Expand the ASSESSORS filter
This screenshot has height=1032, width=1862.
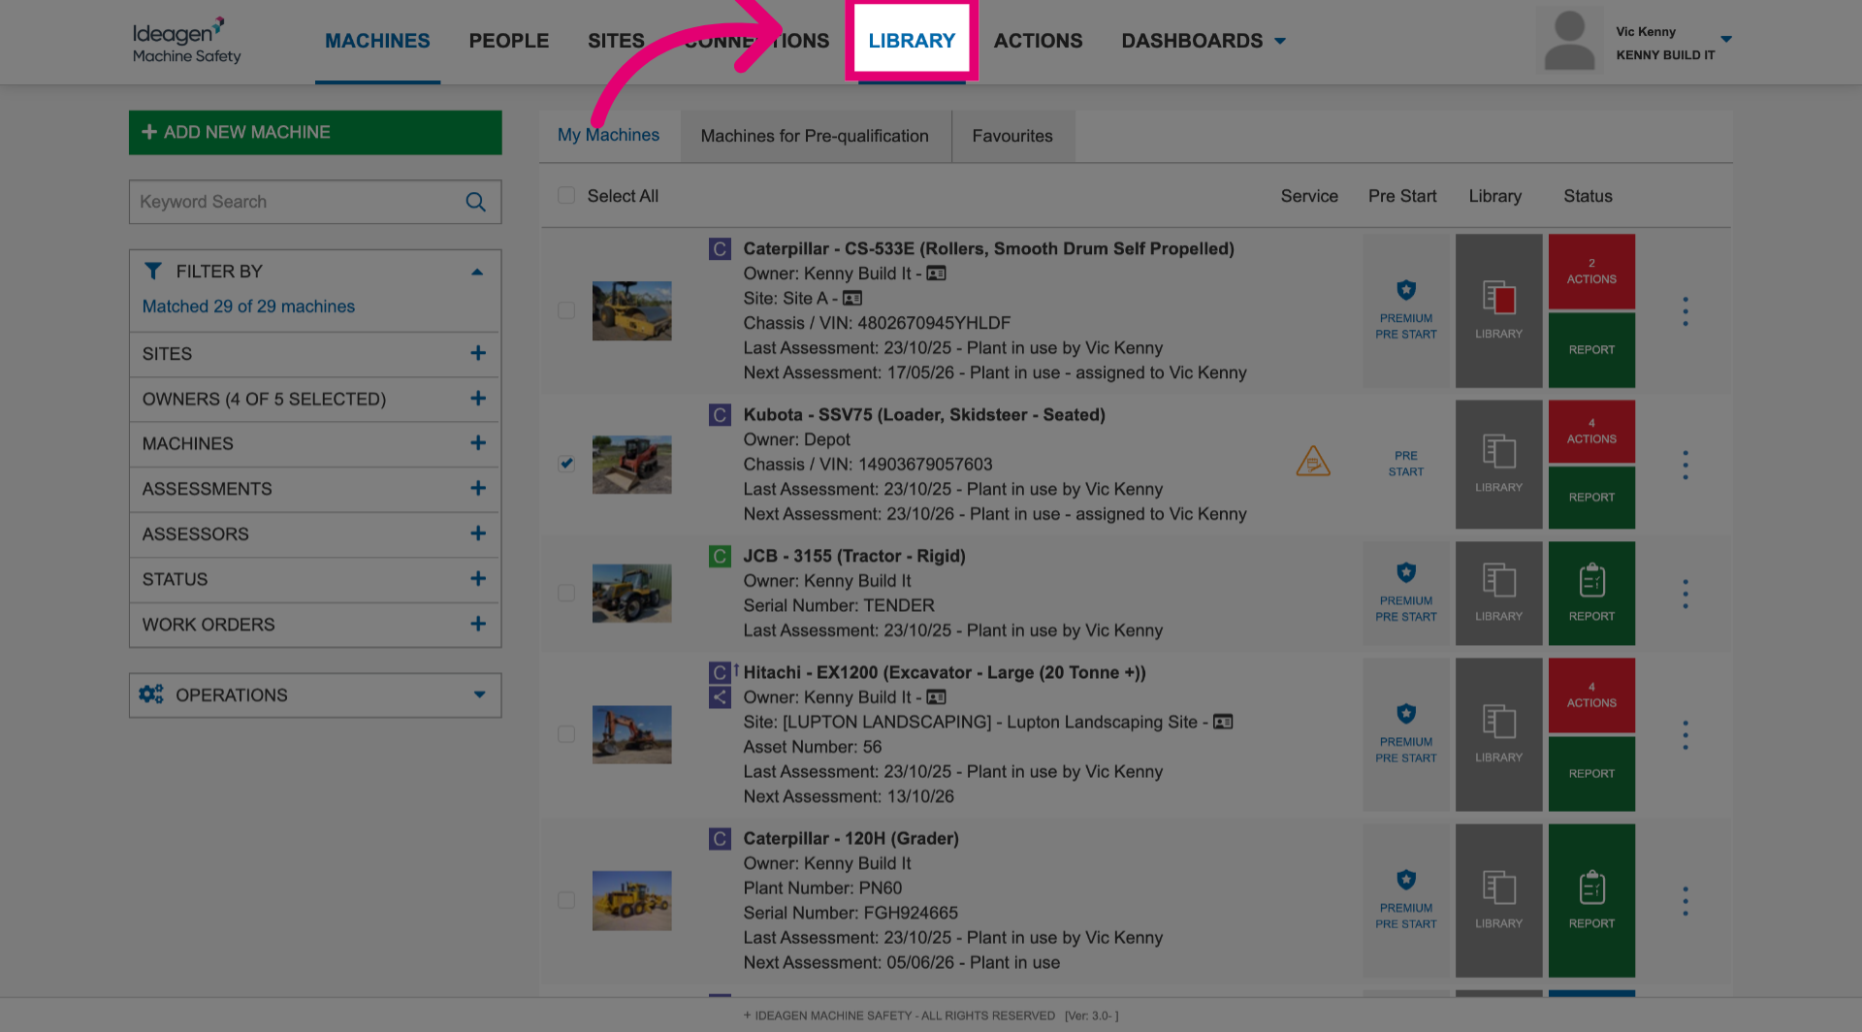[x=478, y=533]
